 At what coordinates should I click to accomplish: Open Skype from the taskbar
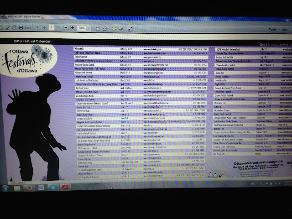53,188
